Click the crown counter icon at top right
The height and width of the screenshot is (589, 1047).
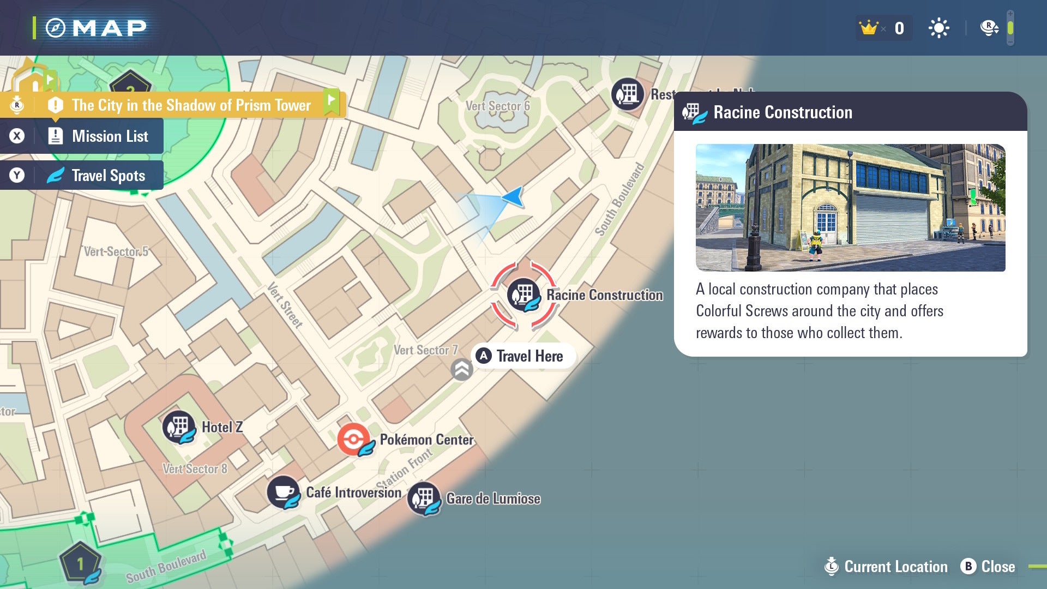(869, 27)
